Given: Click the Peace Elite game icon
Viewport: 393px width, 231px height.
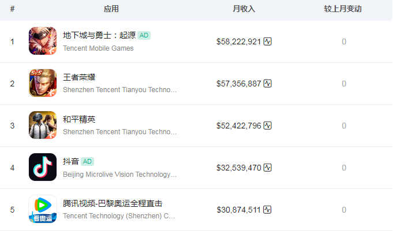Looking at the screenshot, I should point(43,126).
